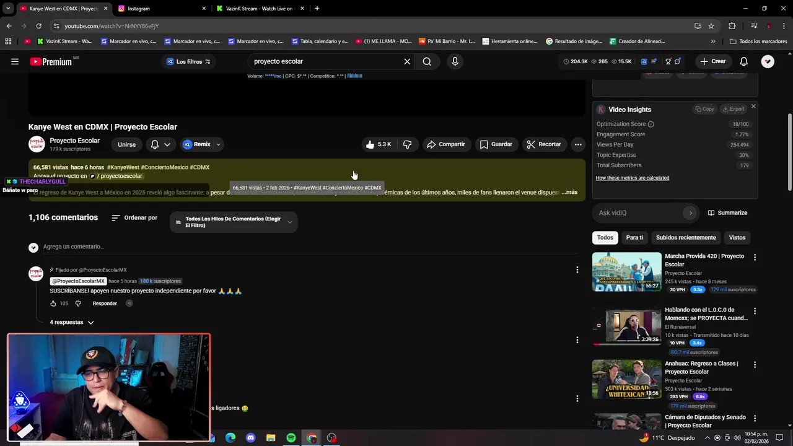Clear the search box with the X

pos(407,61)
